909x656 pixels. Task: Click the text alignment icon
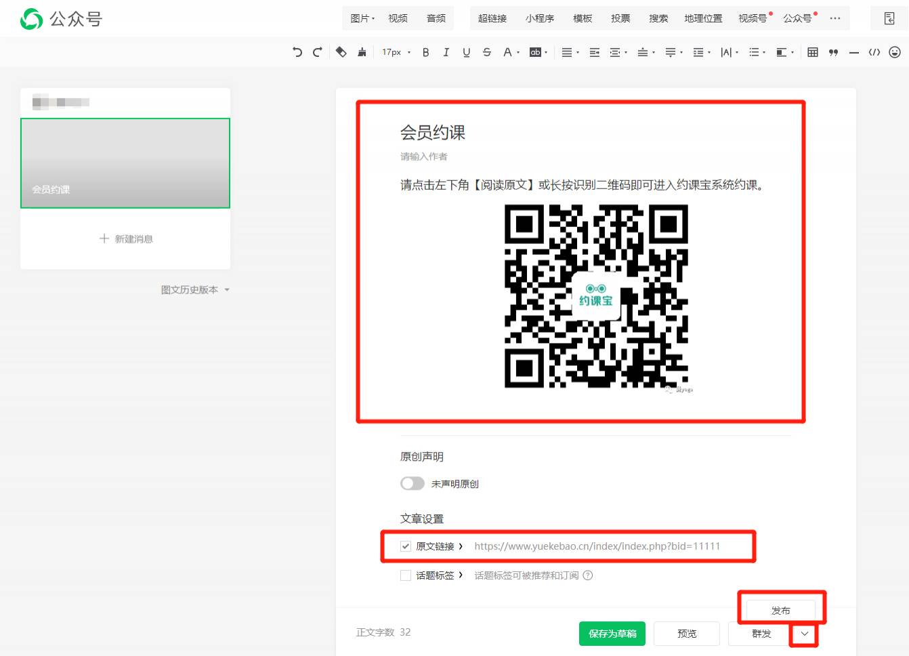click(x=567, y=52)
